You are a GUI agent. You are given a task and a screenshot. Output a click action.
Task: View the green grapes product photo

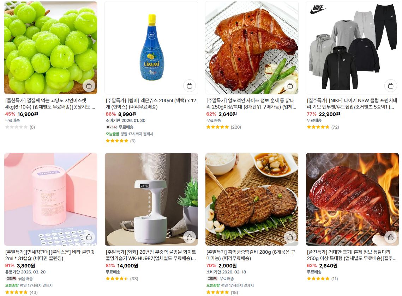pos(51,48)
